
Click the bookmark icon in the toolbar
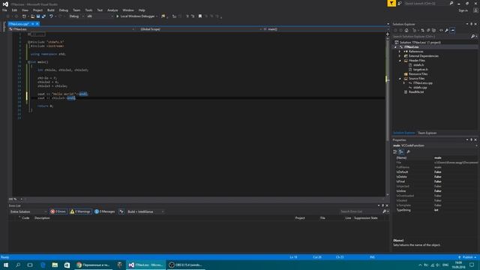pos(200,16)
